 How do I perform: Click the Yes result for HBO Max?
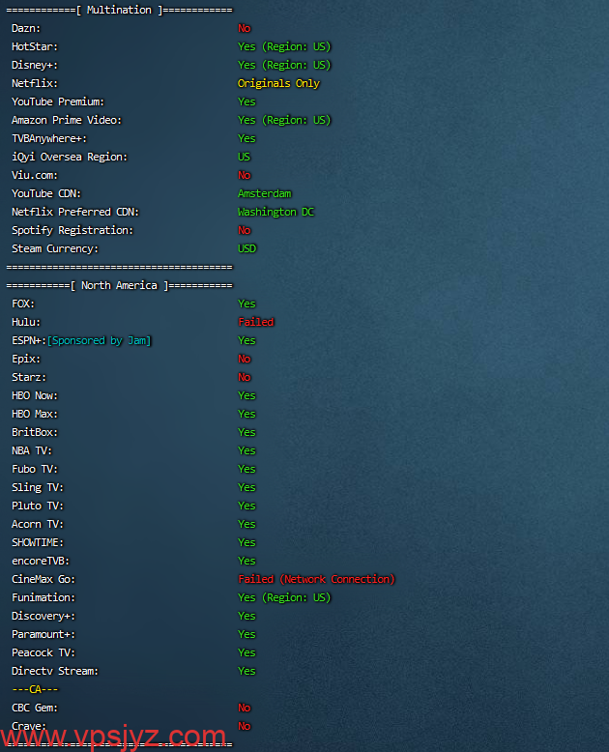[246, 414]
